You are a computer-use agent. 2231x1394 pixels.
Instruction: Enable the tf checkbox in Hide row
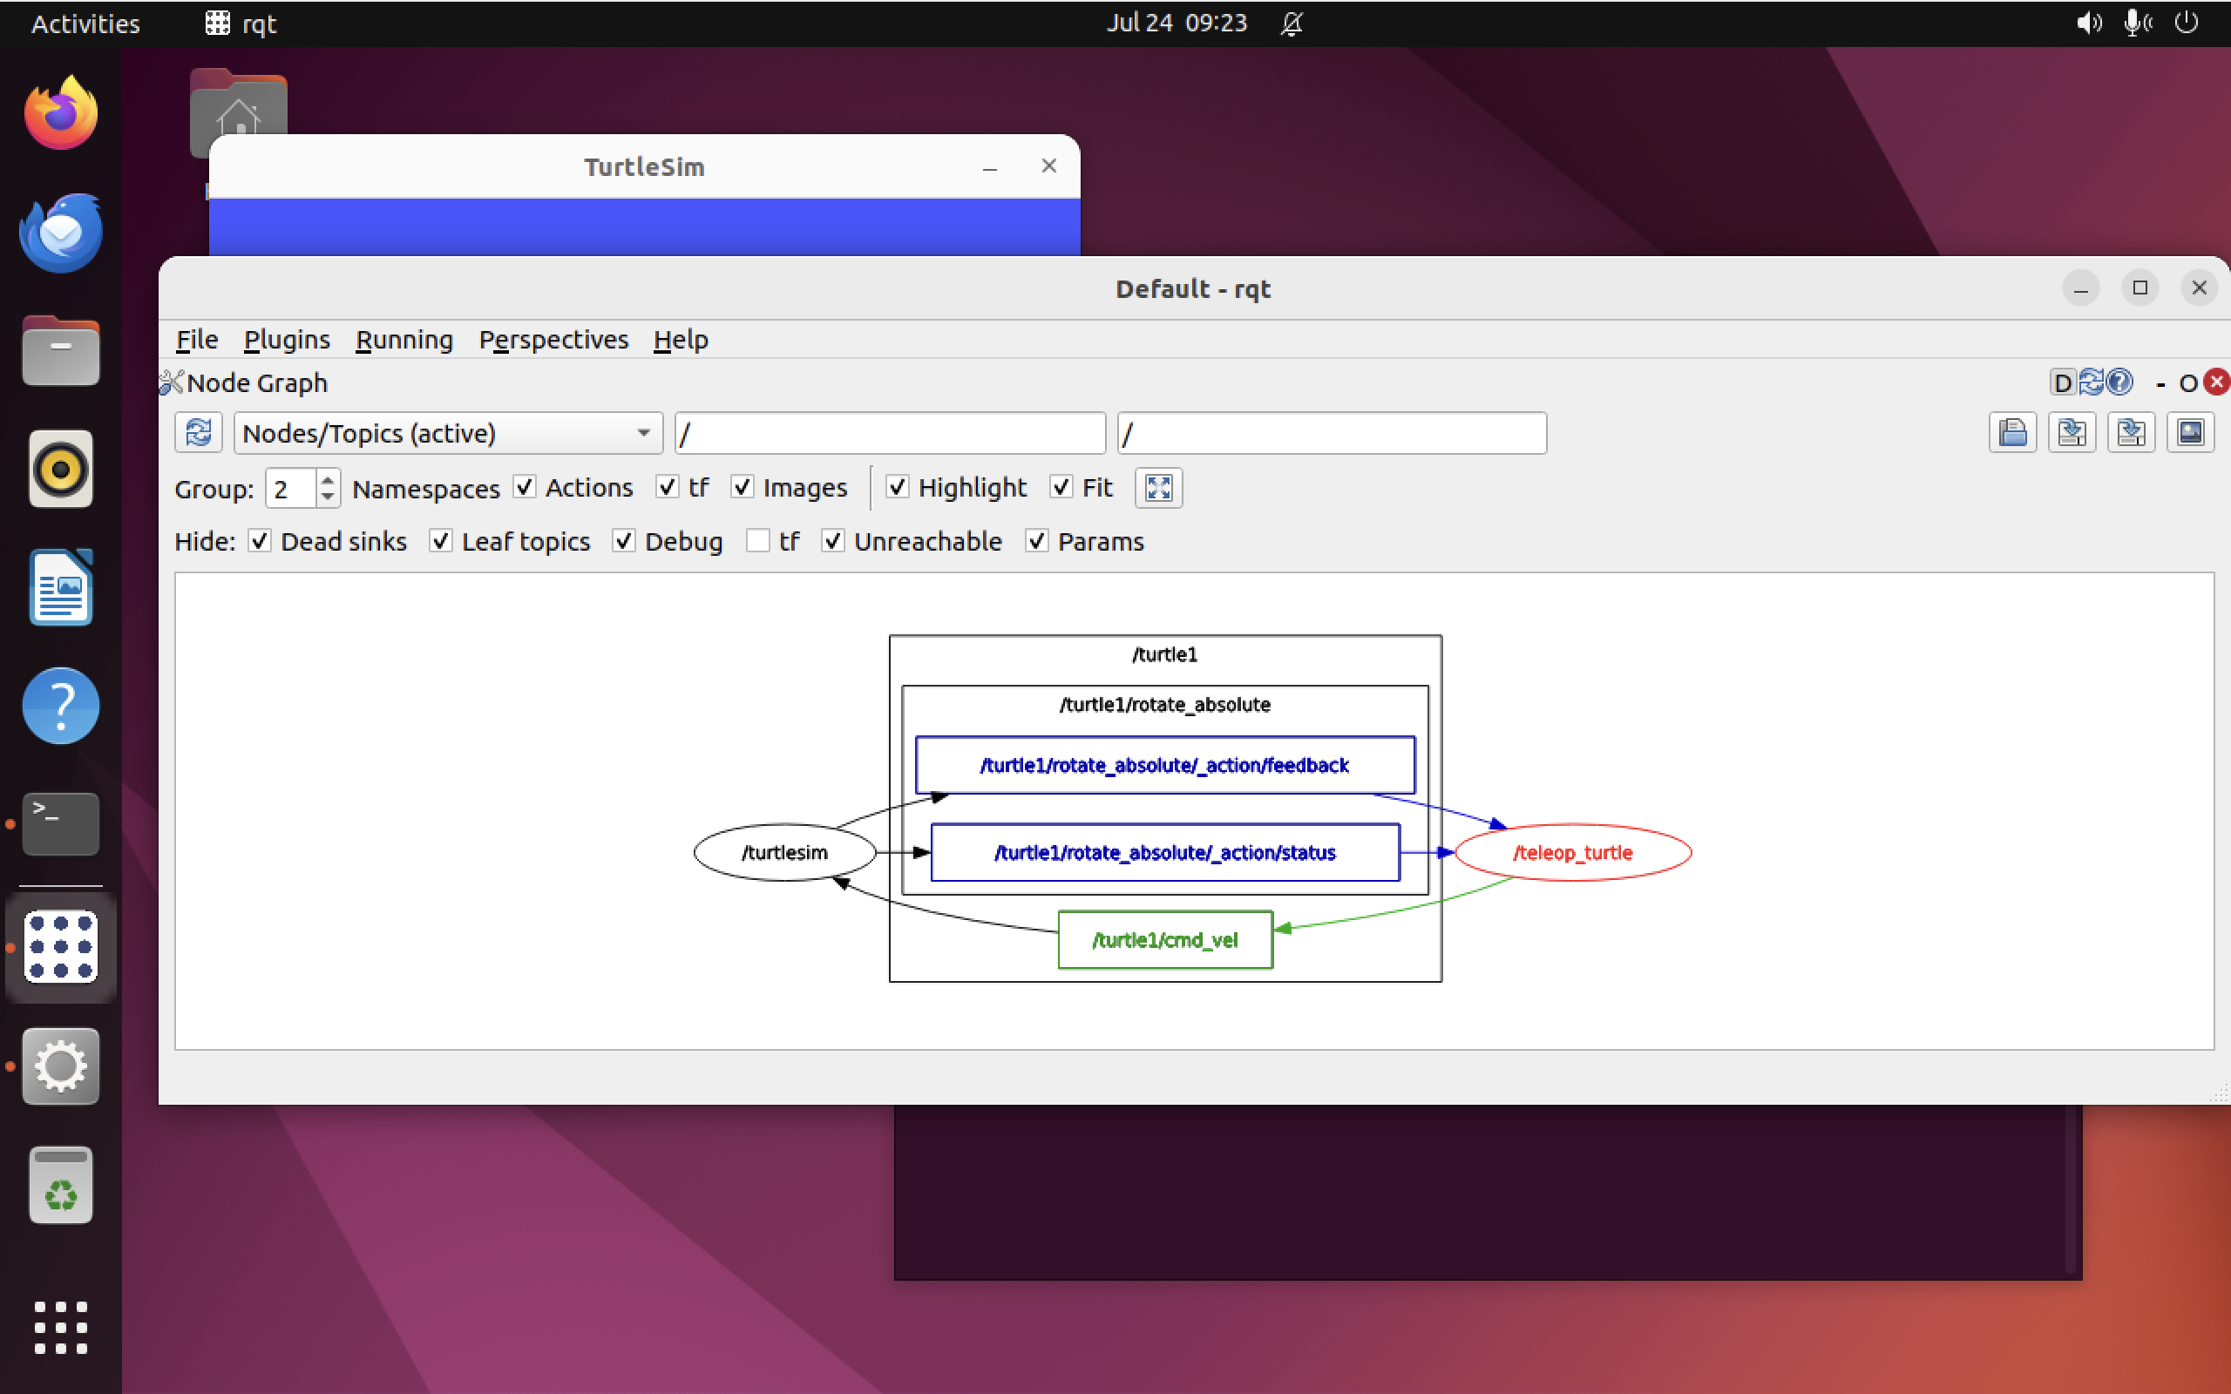pos(758,541)
